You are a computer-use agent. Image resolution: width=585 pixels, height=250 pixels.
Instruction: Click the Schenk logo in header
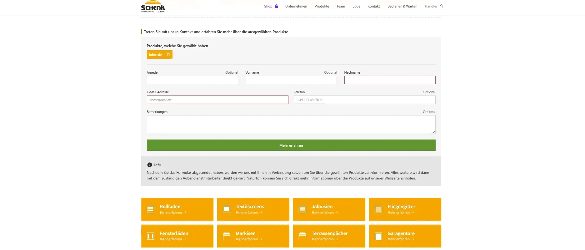(x=153, y=6)
